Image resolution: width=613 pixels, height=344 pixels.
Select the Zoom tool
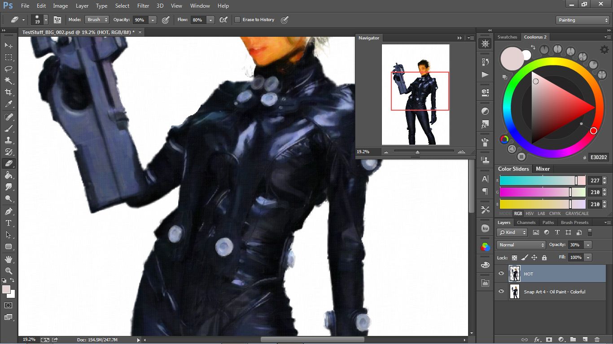click(9, 271)
